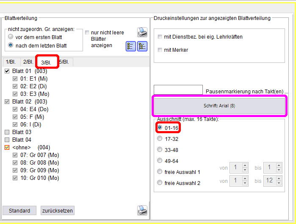The height and width of the screenshot is (224, 296).
Task: Tick 'nur nicht leere Blätter anzeigen'
Action: 87,33
